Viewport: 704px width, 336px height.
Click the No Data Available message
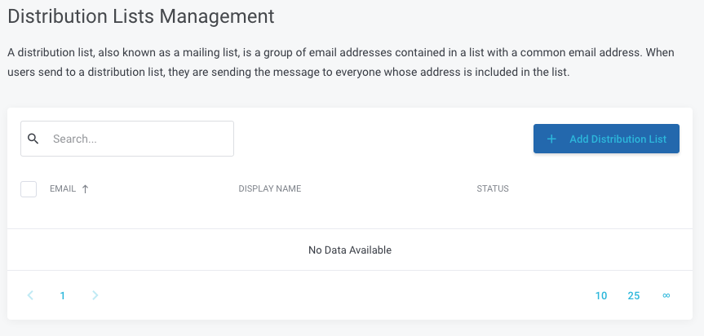click(x=350, y=250)
